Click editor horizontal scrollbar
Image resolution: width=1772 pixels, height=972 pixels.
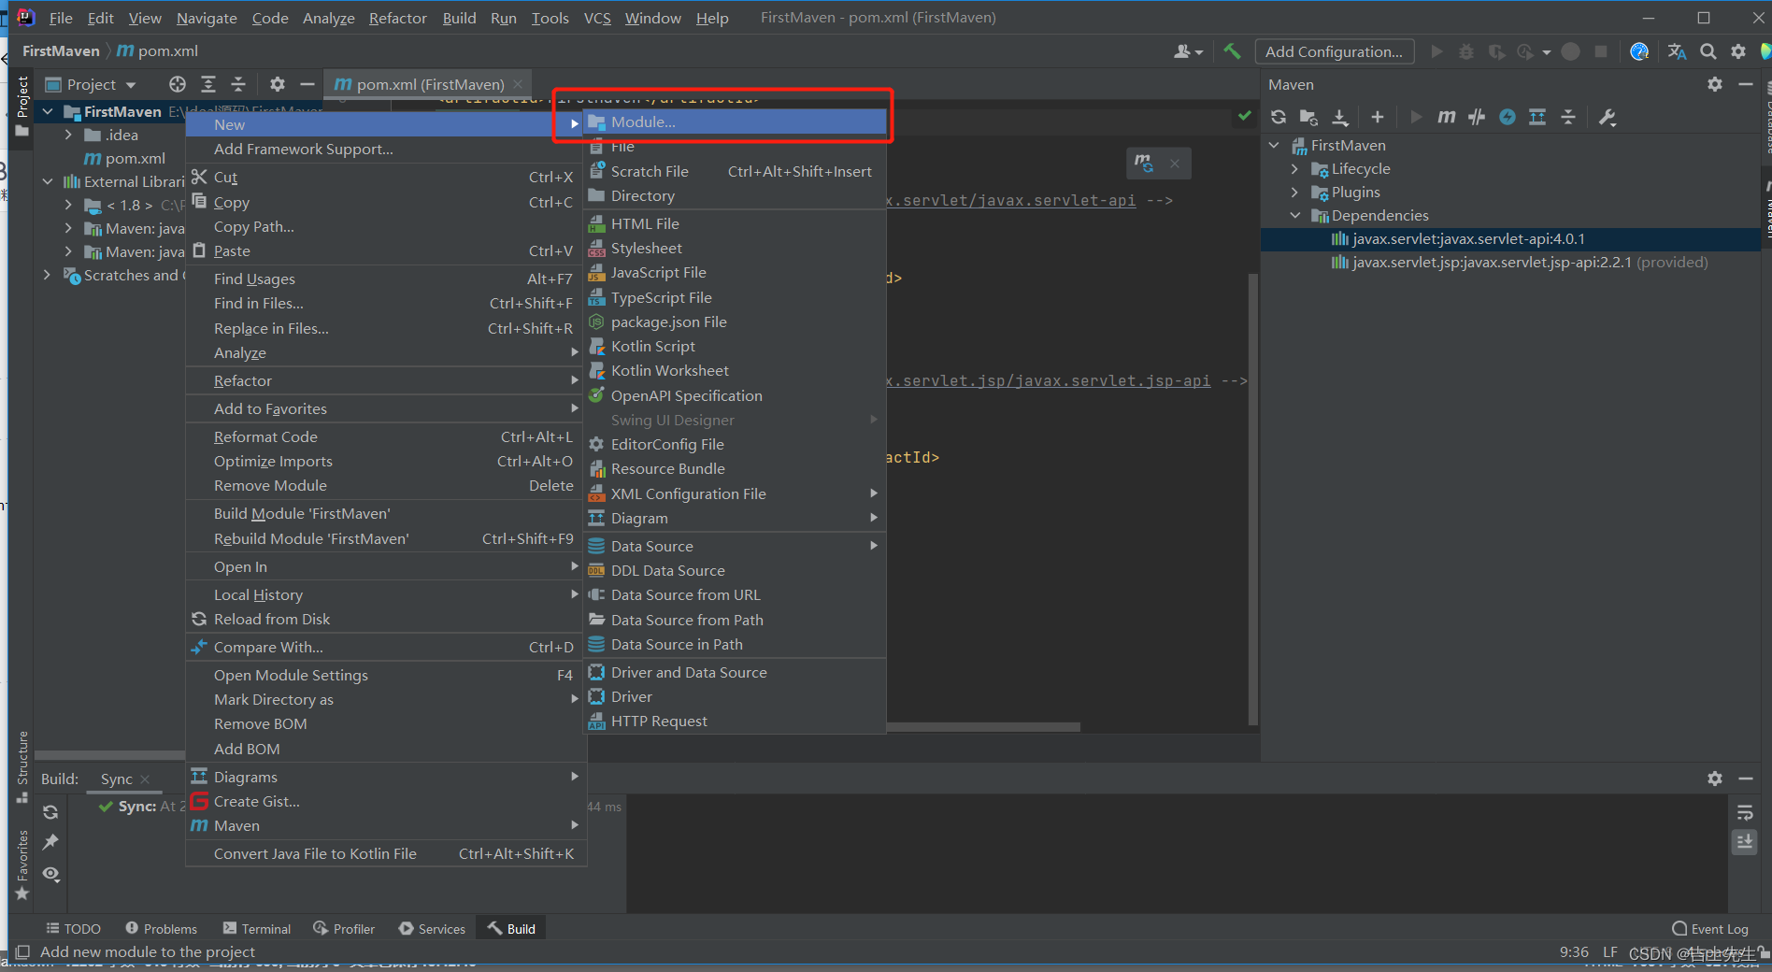[983, 726]
